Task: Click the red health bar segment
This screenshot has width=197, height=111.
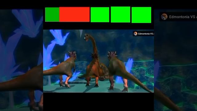Action: [74, 14]
